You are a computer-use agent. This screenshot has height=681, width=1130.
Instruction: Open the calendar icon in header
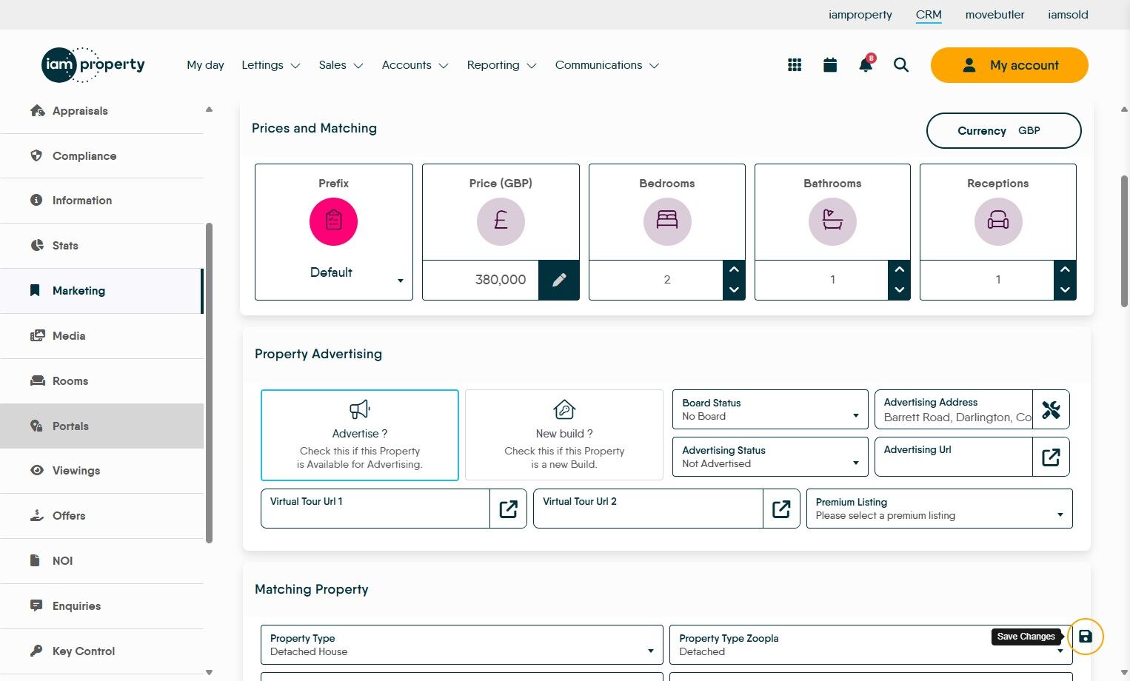[830, 65]
